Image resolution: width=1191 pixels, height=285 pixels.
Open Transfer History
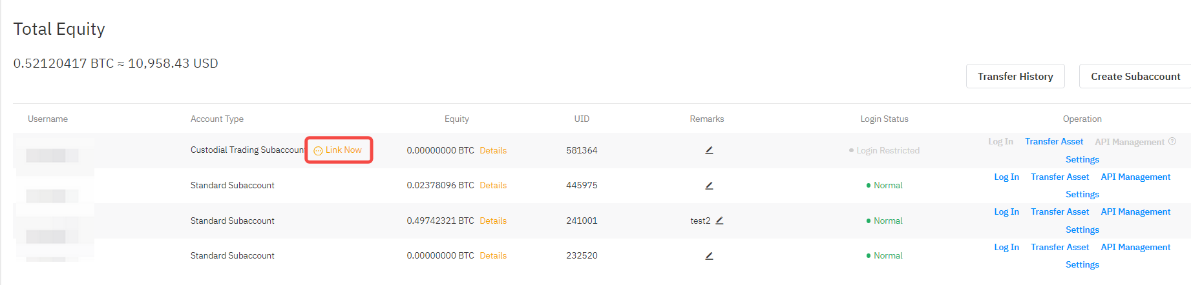1015,76
